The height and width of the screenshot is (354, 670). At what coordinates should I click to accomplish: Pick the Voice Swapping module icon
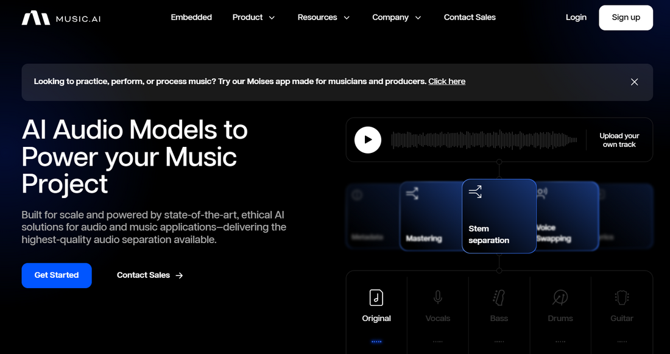click(x=542, y=194)
